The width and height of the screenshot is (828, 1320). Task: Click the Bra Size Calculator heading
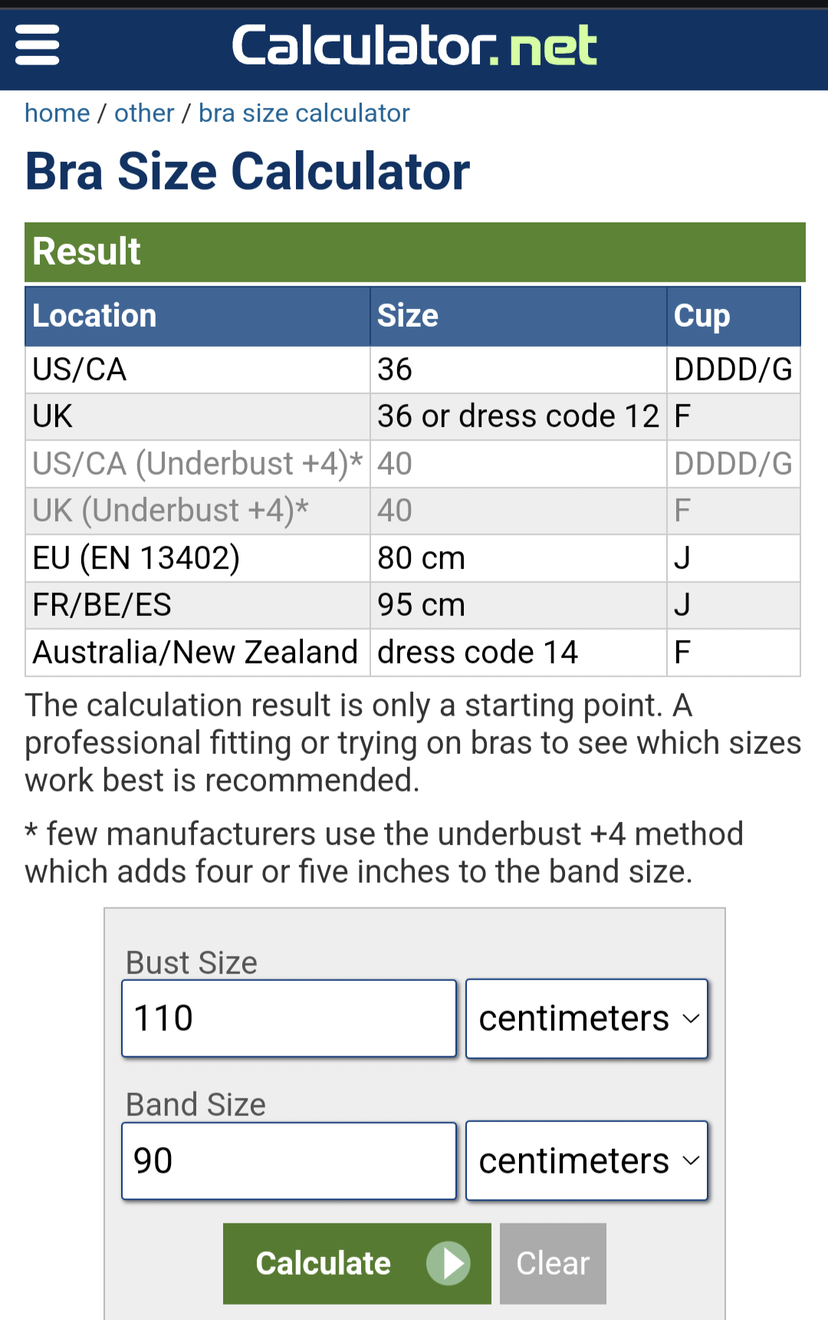point(247,171)
